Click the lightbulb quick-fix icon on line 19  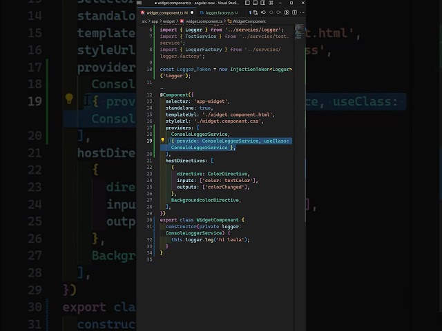[x=162, y=140]
